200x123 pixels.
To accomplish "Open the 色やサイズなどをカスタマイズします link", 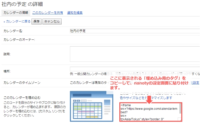I will [x=146, y=98].
